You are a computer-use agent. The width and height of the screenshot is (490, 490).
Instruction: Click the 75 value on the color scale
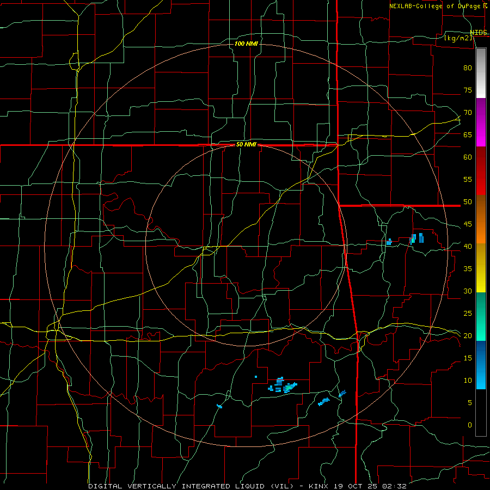click(x=468, y=90)
